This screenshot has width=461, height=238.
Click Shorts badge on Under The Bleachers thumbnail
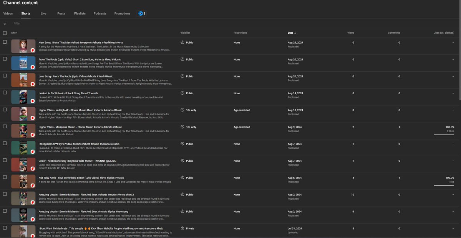[x=33, y=168]
